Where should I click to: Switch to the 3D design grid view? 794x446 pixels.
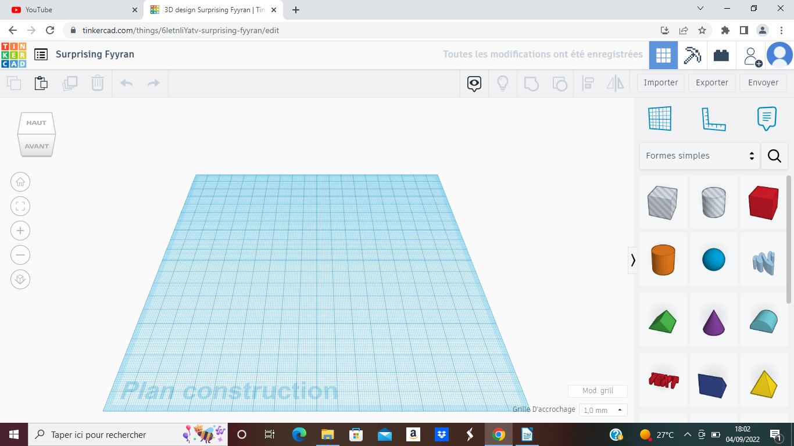click(663, 55)
